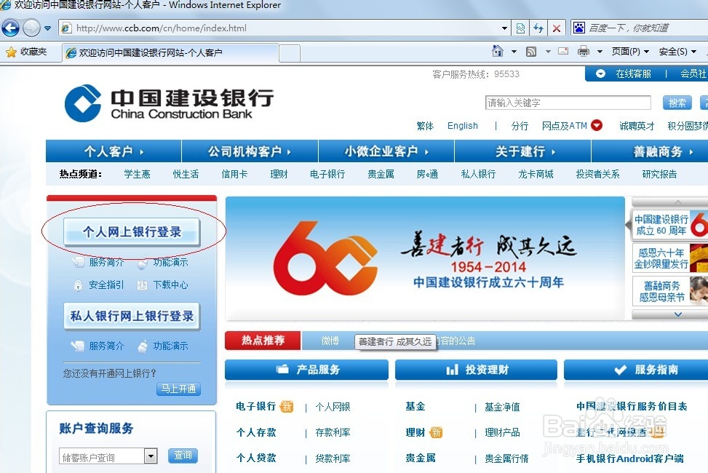Expand the 储蓄账户查询 account type selector
This screenshot has width=708, height=473.
point(150,456)
